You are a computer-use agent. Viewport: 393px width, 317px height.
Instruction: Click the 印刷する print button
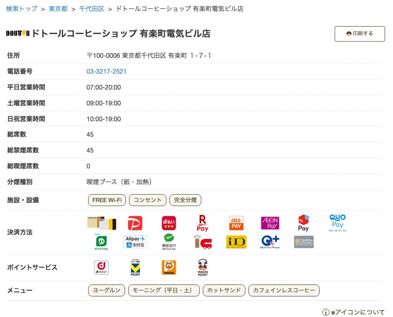[359, 34]
